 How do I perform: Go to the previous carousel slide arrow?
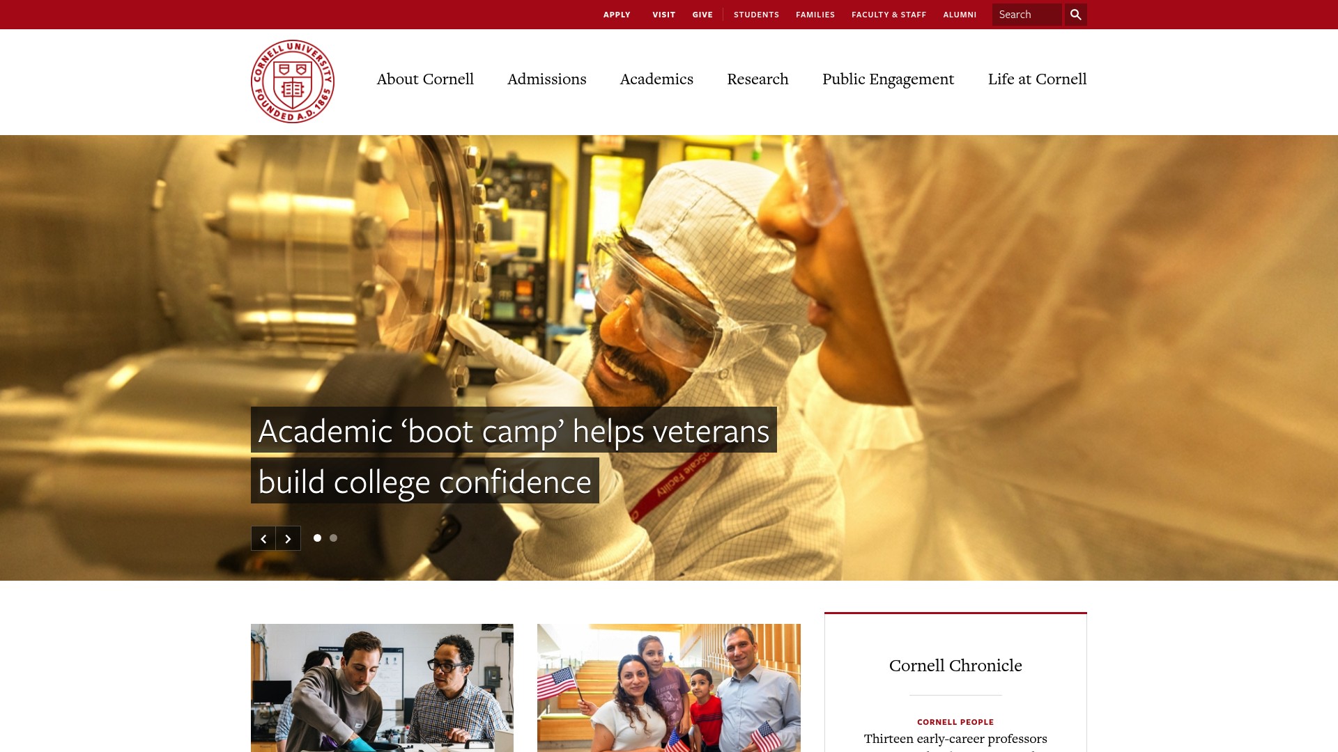263,538
